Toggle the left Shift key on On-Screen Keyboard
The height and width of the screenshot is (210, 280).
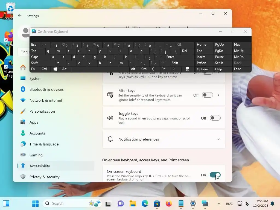(42, 63)
